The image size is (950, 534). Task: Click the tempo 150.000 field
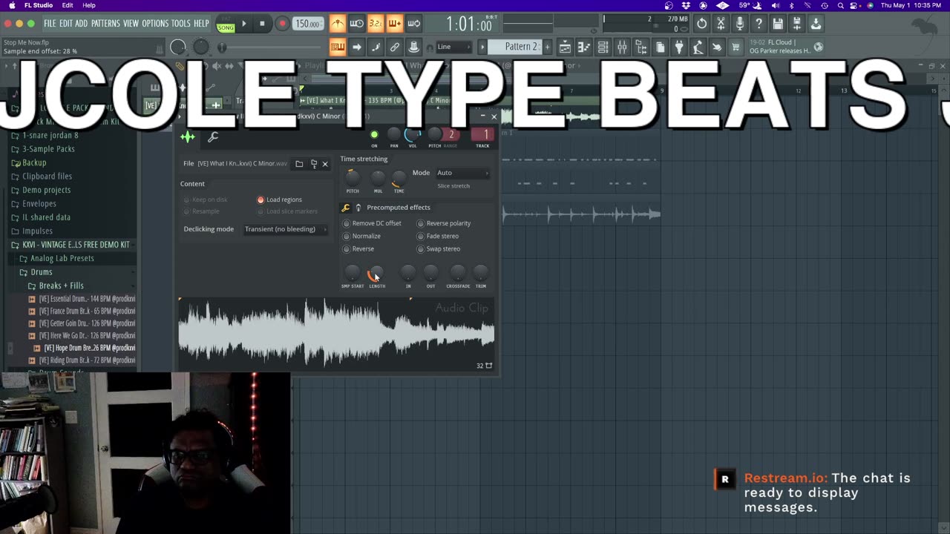[308, 24]
